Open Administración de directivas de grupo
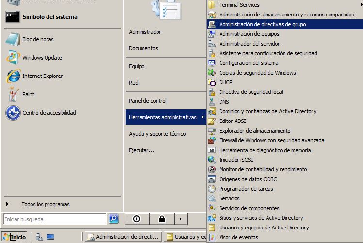The image size is (363, 243). [x=285, y=24]
